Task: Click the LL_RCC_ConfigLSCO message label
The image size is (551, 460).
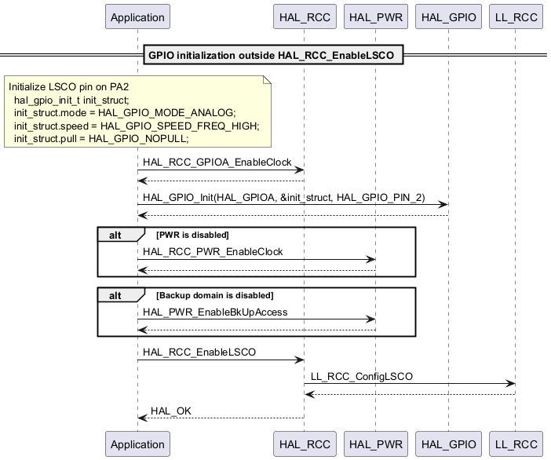Action: coord(362,377)
